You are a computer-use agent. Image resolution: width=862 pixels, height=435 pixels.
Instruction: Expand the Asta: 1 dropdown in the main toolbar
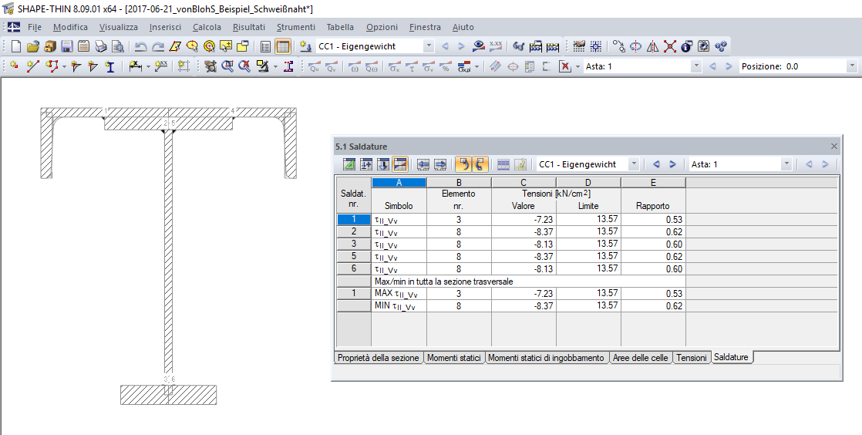tap(696, 66)
